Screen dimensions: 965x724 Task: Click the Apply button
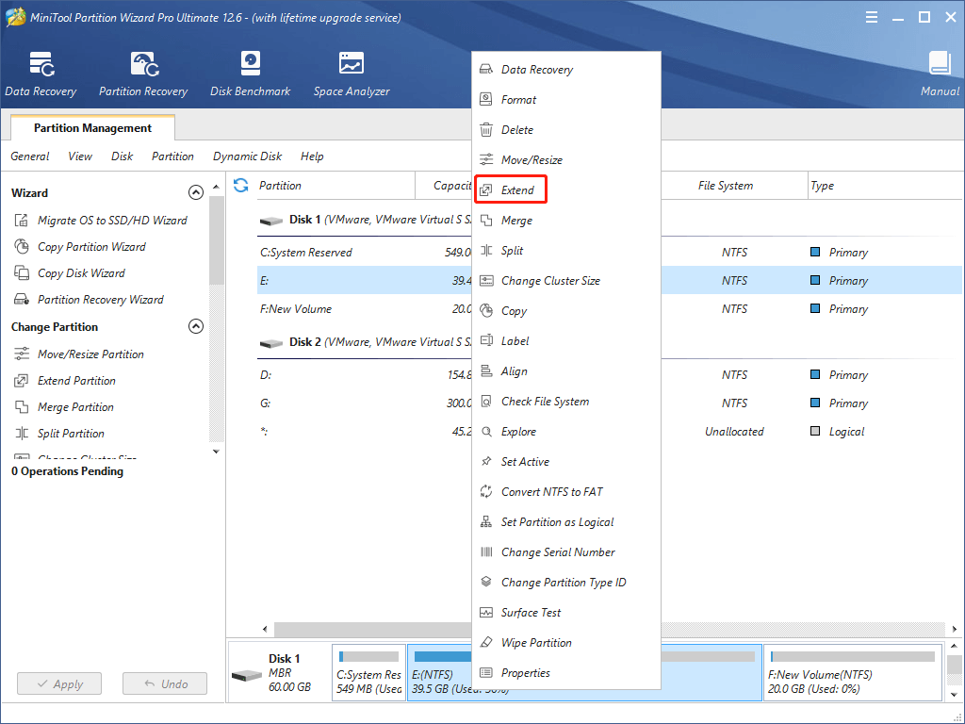click(59, 684)
